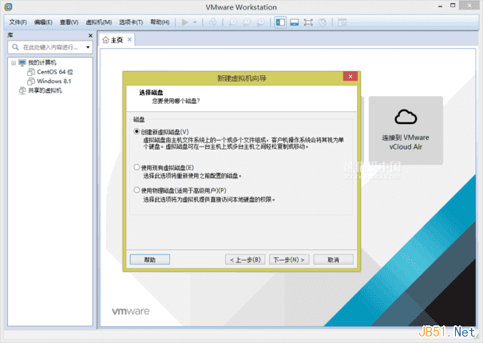Click the Windows 8.1 VM icon
This screenshot has height=343, width=483.
[31, 81]
